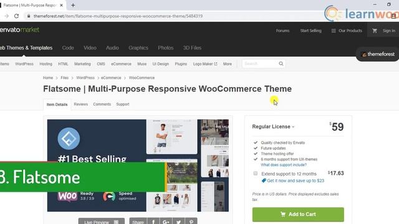Open Muse category
Viewport: 399px width, 224px height.
click(142, 64)
